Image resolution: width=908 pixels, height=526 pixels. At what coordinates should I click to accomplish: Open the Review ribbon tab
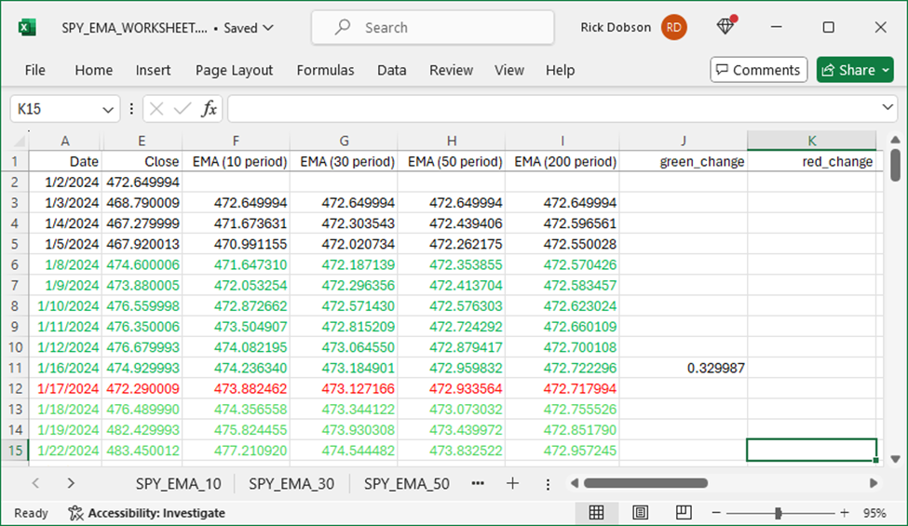[x=451, y=70]
